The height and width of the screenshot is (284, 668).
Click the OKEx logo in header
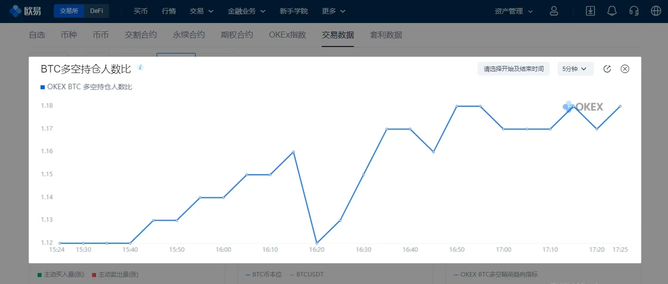26,11
